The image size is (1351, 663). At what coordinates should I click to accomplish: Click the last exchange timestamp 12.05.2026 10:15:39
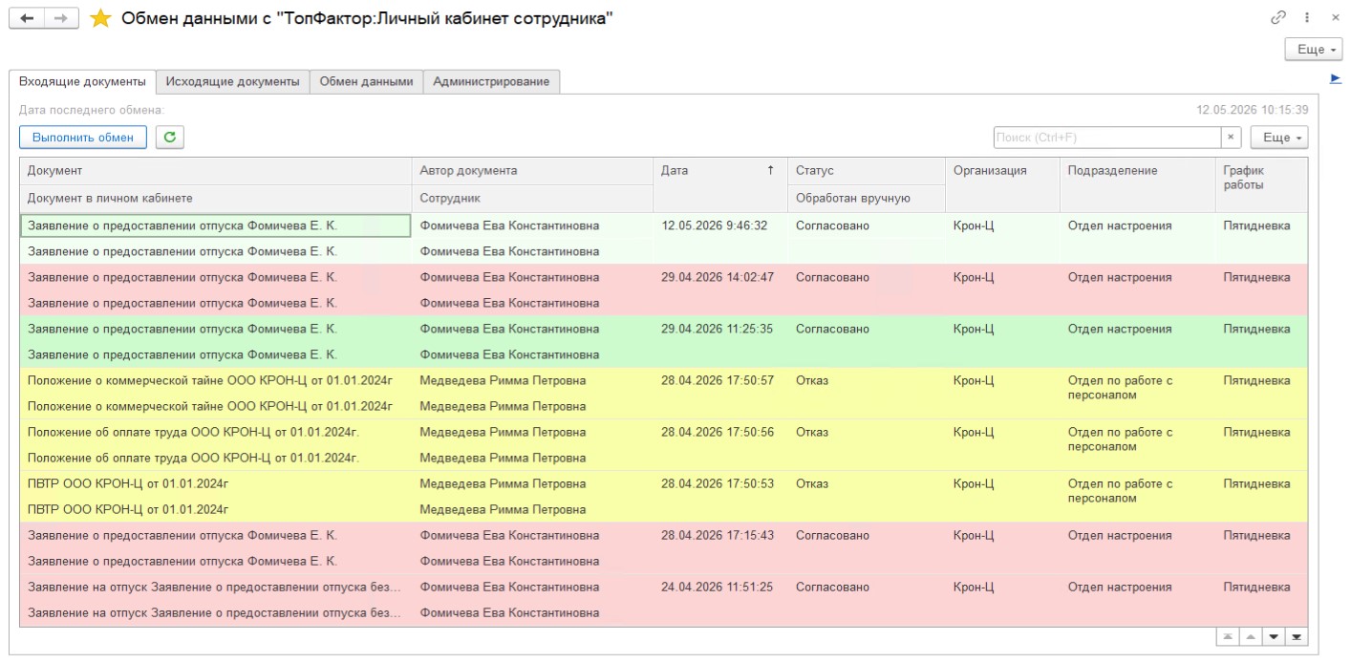(1253, 111)
